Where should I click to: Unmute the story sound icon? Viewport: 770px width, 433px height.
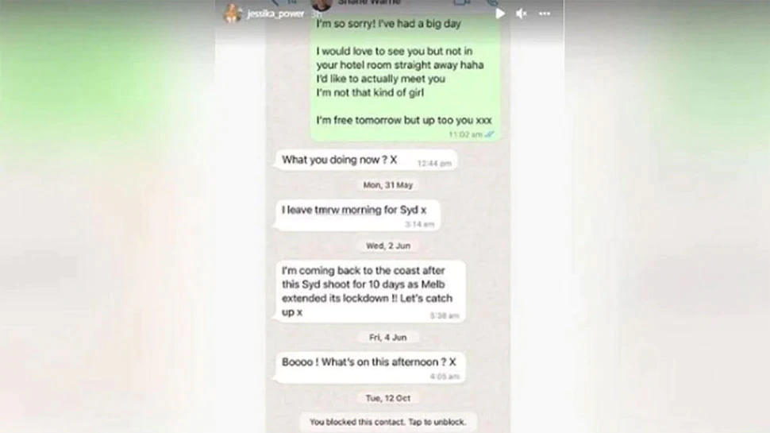[521, 14]
